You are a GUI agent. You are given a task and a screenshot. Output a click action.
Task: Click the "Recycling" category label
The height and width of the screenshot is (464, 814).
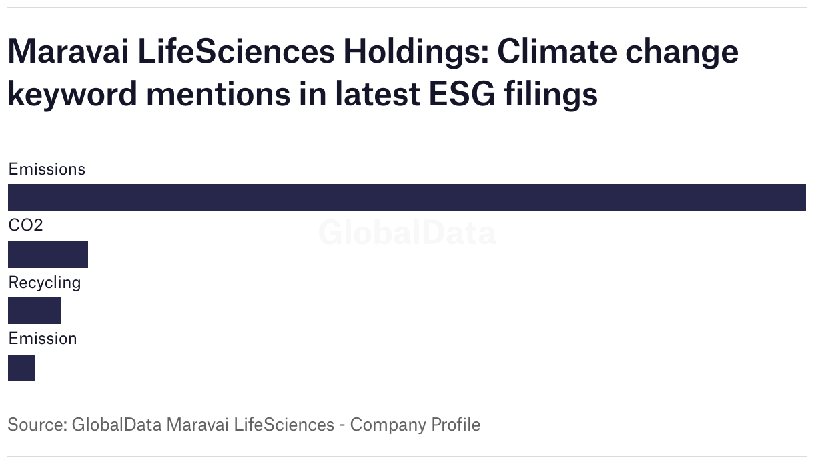45,283
